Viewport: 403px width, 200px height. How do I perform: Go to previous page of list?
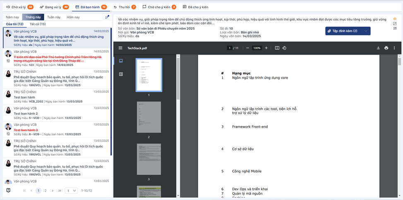pyautogui.click(x=31, y=191)
